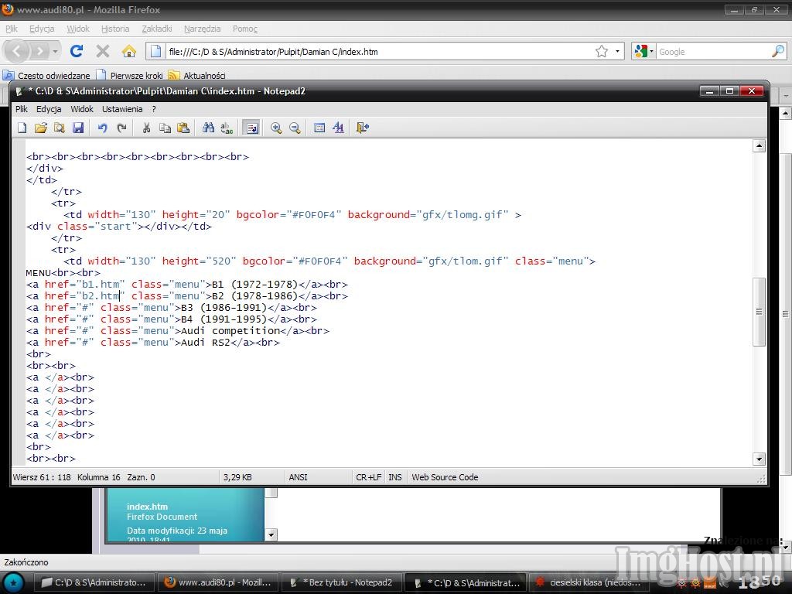Click the Kolumna 16 status entry
The width and height of the screenshot is (792, 594).
[98, 477]
